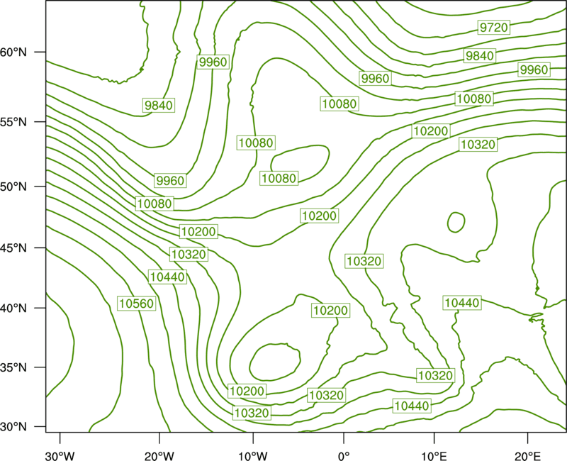Click the 10440 label adjacent to 10560
The image size is (567, 461).
(x=167, y=277)
